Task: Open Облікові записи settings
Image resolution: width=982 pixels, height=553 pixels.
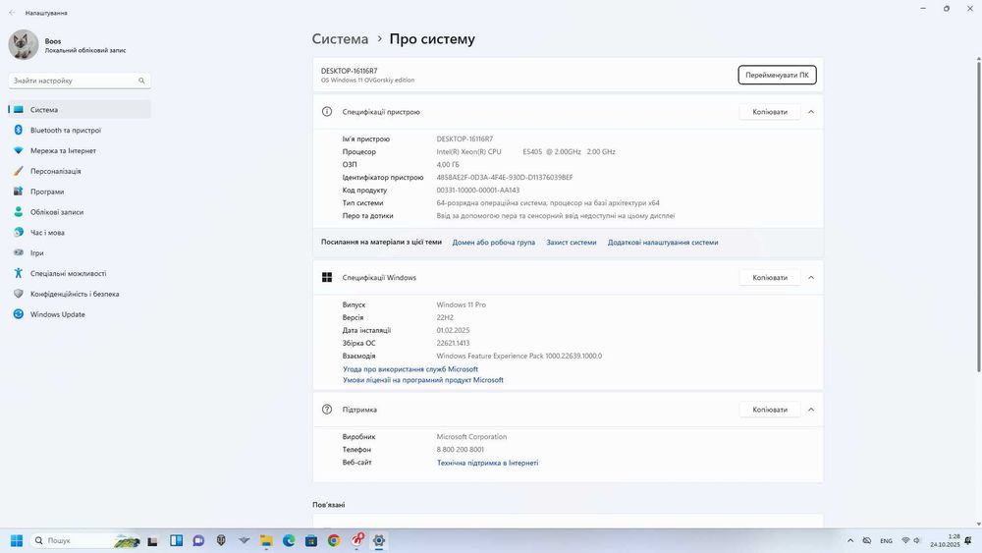Action: pos(80,212)
